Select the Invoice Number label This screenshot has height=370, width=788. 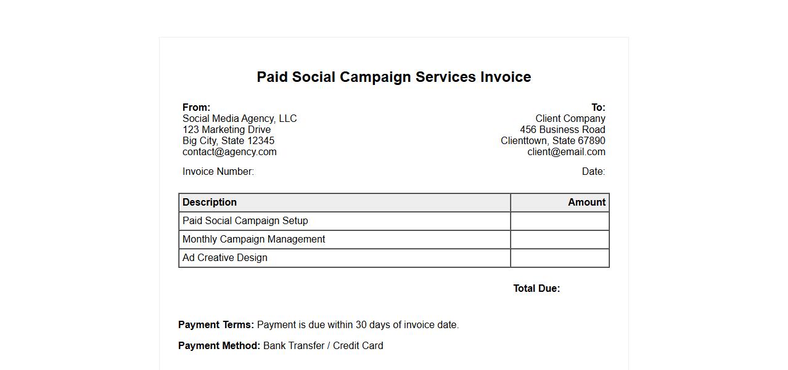(x=218, y=172)
